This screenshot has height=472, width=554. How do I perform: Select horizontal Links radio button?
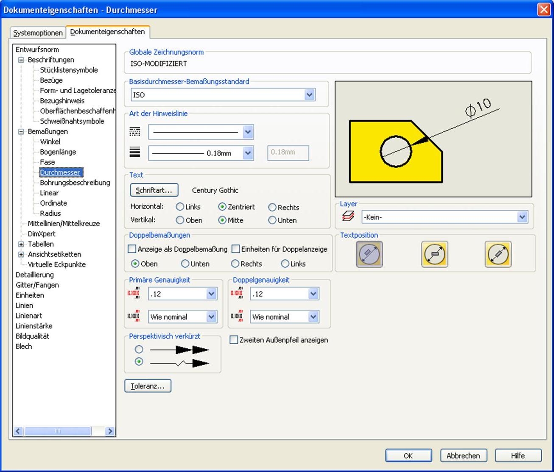point(180,207)
